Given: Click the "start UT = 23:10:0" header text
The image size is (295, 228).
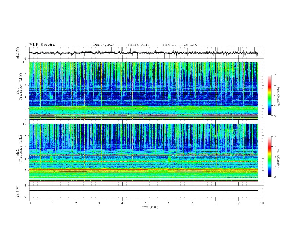Looking at the screenshot, I should pos(180,45).
